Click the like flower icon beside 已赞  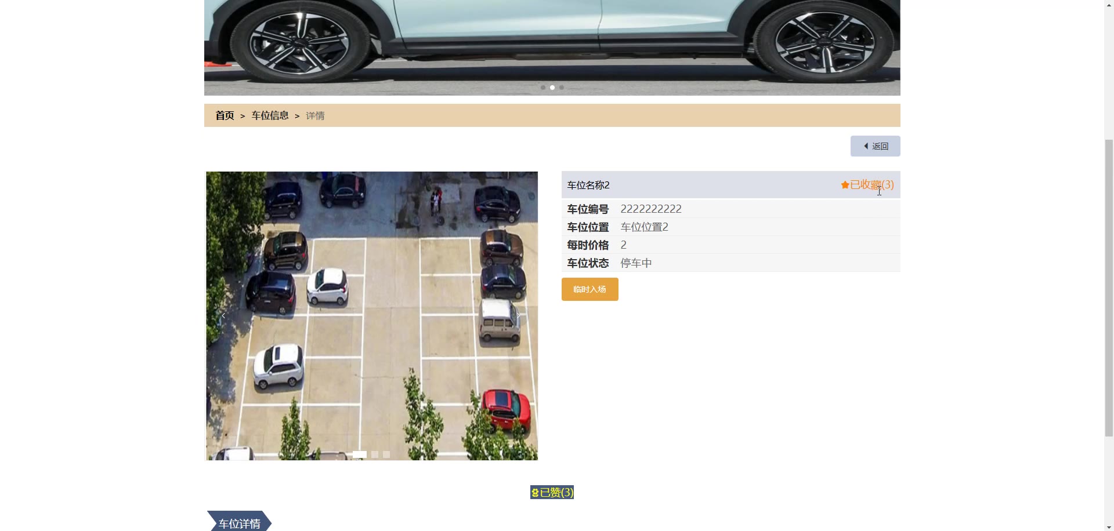coord(535,493)
